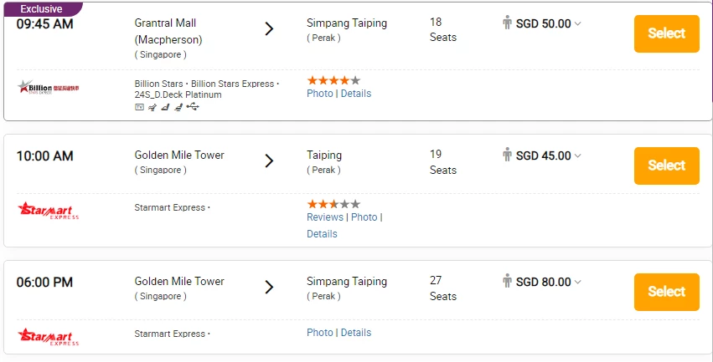Click the passenger icon beside SGD 80.00
713x362 pixels.
(x=507, y=281)
